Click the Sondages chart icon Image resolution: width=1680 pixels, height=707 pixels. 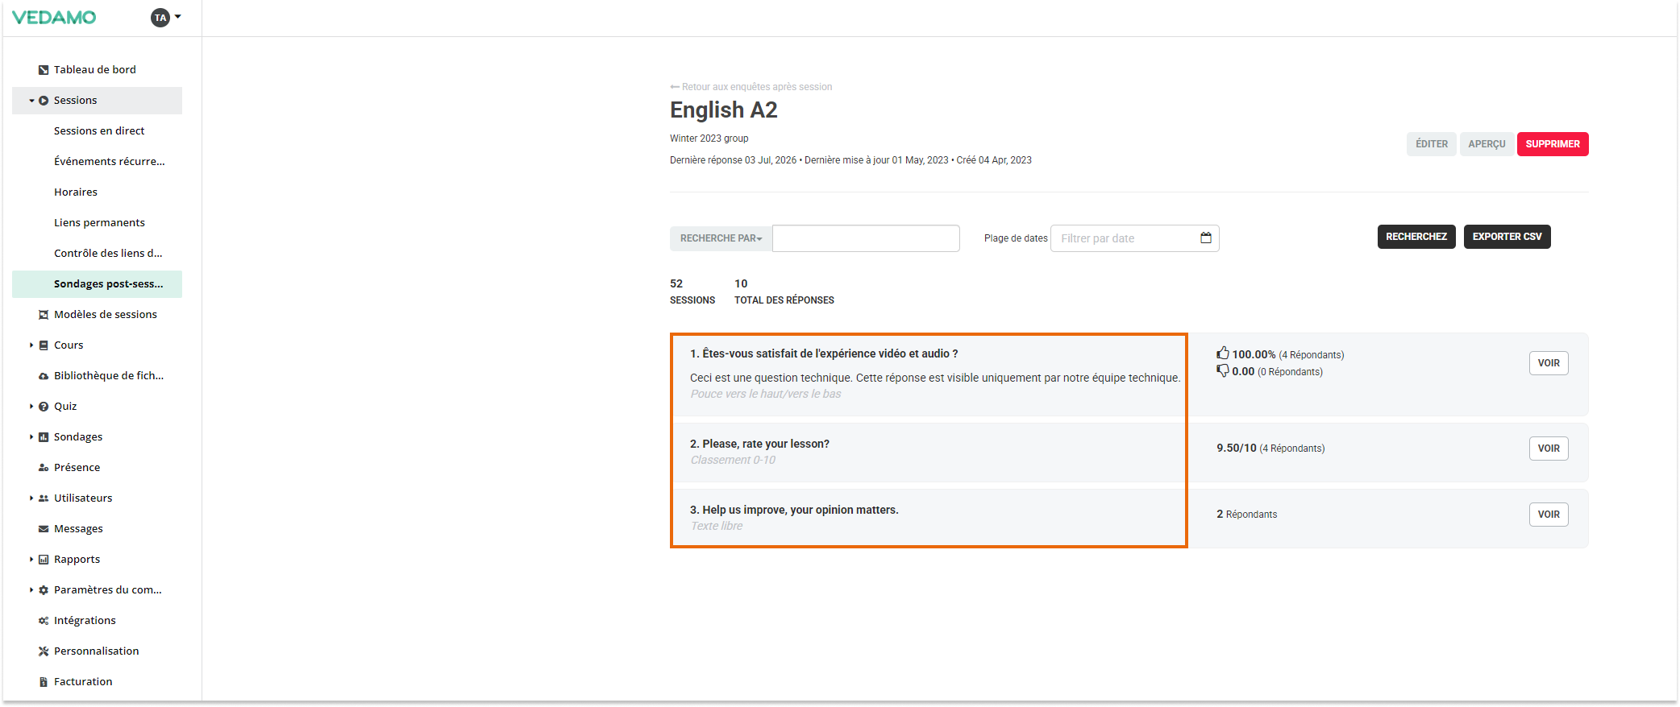click(x=44, y=437)
